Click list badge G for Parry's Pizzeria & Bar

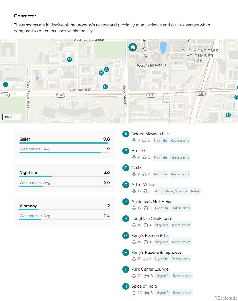click(126, 235)
